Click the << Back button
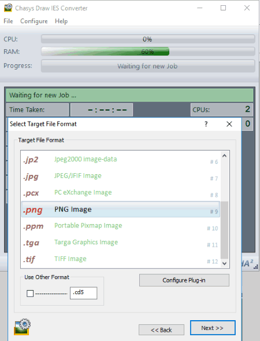Viewport: 260px width, 341px height. [x=161, y=330]
